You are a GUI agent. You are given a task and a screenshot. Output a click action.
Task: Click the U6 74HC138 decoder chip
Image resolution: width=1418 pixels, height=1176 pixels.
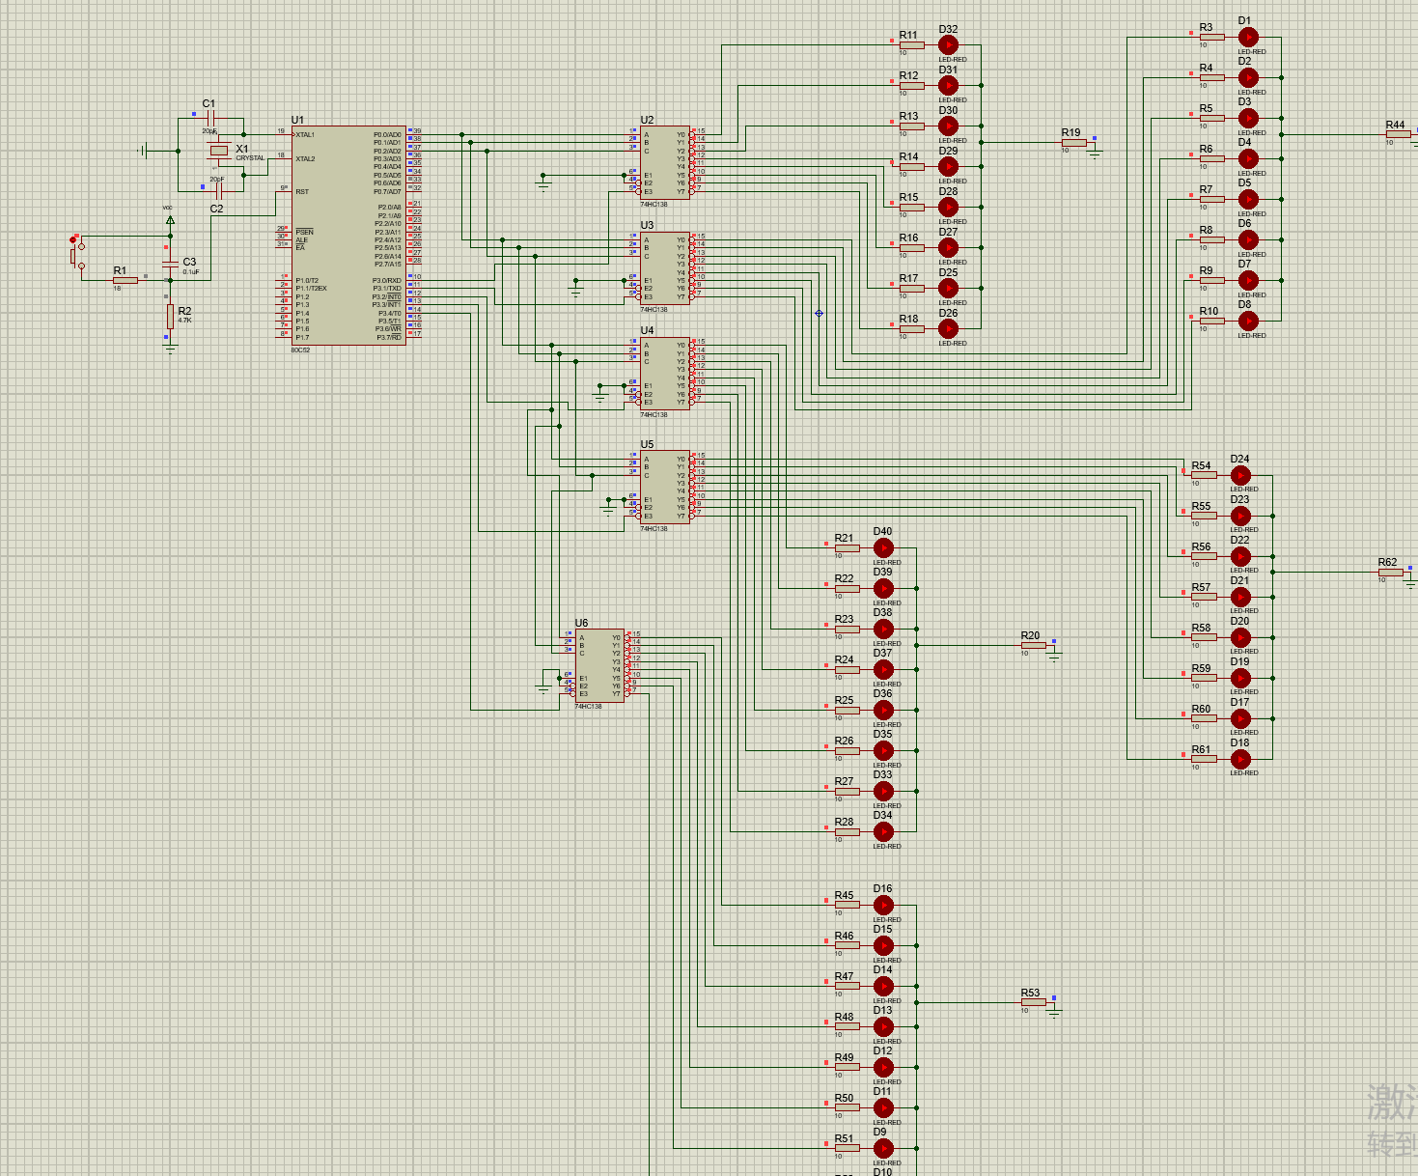pos(598,666)
